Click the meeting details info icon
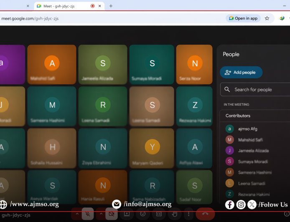290x222 pixels. (x=285, y=216)
